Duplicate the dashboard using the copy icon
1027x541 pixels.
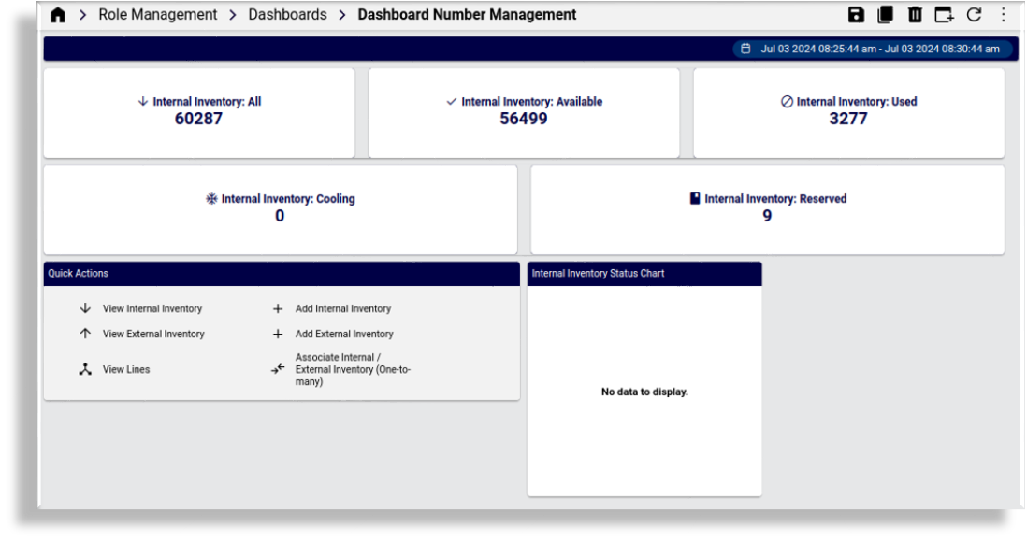pyautogui.click(x=886, y=14)
